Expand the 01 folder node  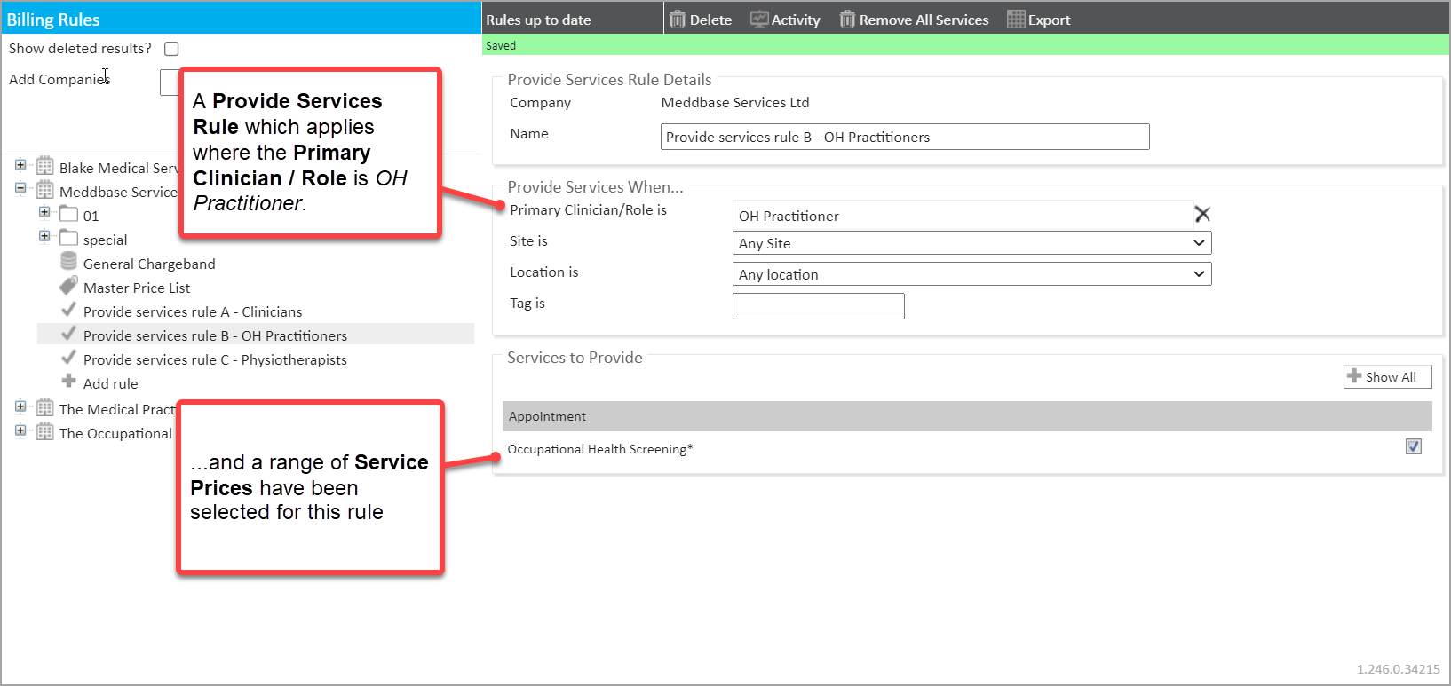click(44, 212)
